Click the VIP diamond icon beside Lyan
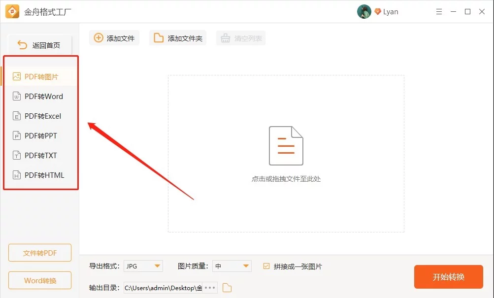Screen dimensions: 494x298 [x=377, y=12]
